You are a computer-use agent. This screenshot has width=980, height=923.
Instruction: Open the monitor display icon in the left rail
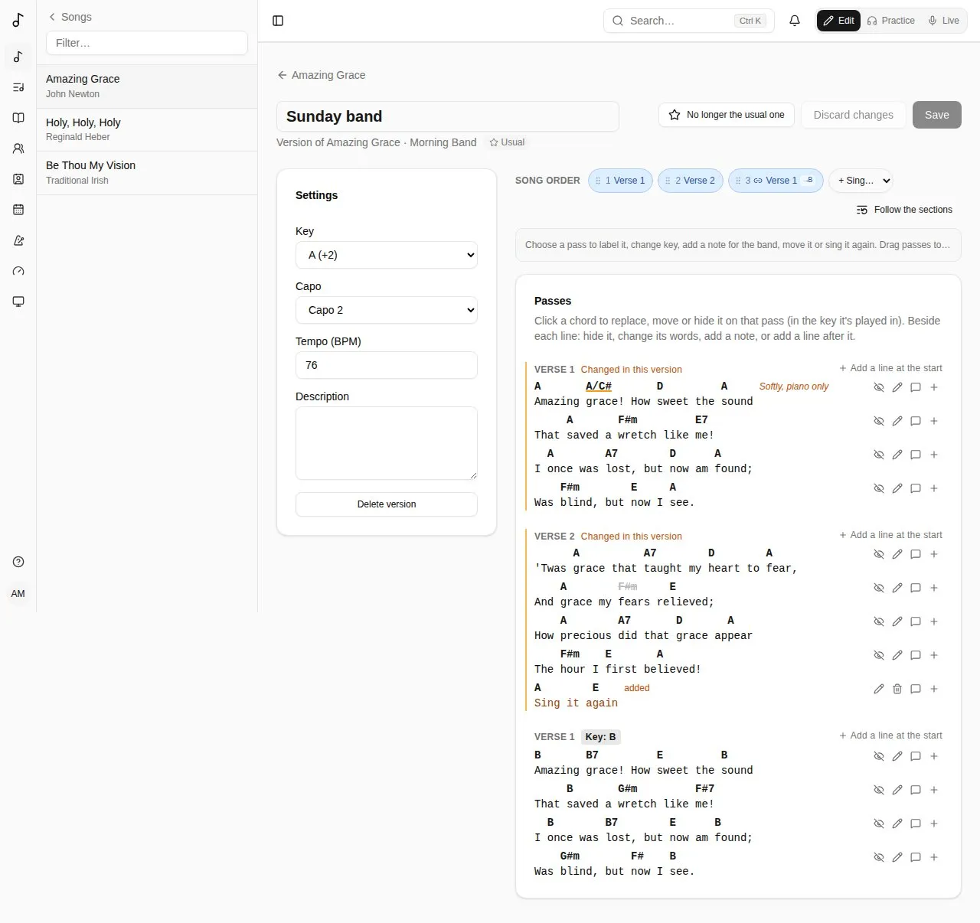point(18,302)
